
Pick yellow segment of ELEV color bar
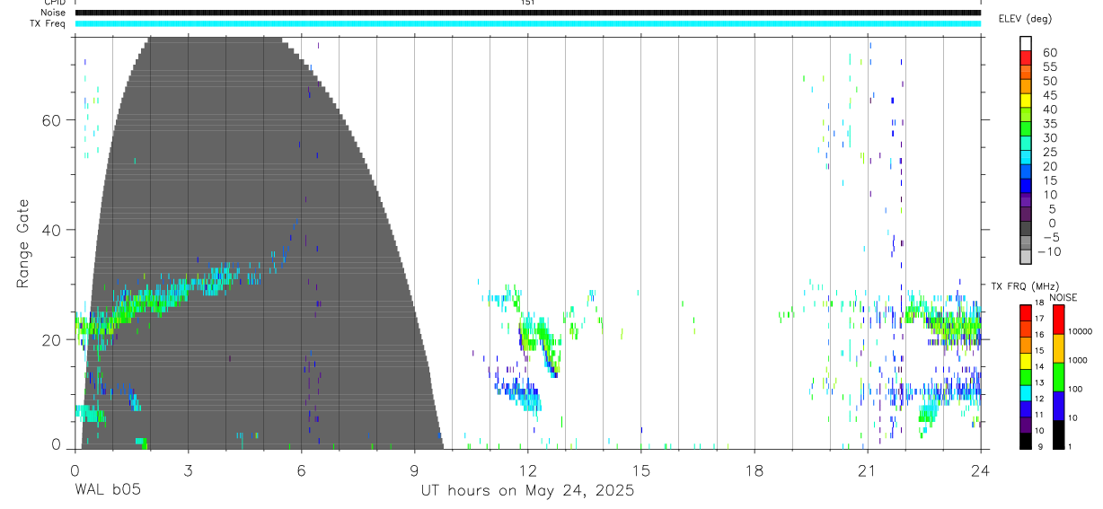click(x=1026, y=101)
